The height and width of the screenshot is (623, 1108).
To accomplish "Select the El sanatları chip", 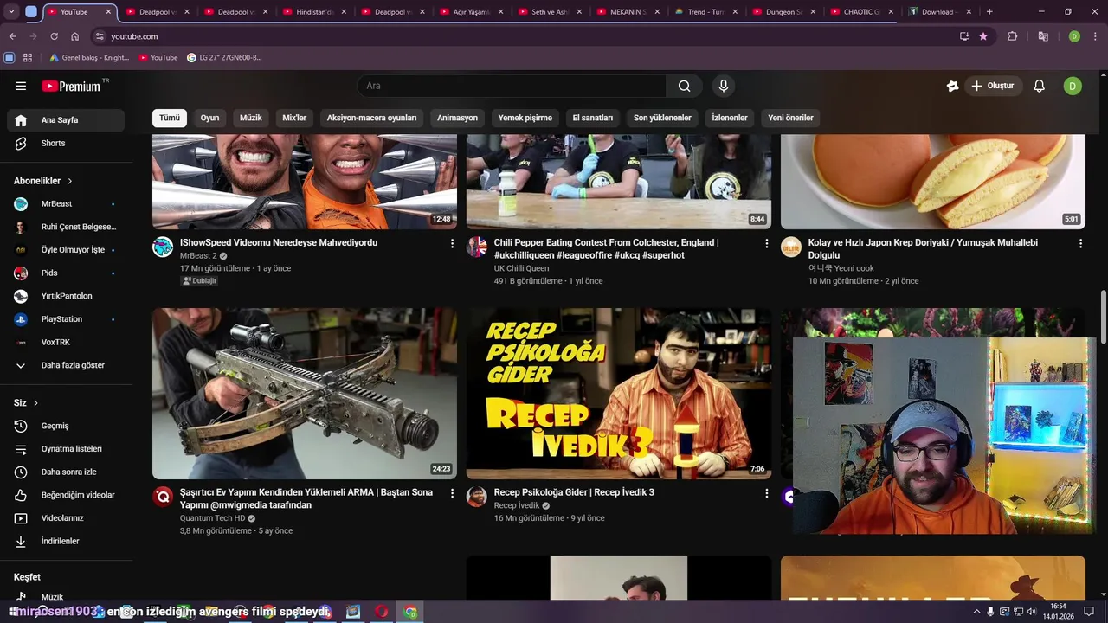I will click(x=592, y=118).
